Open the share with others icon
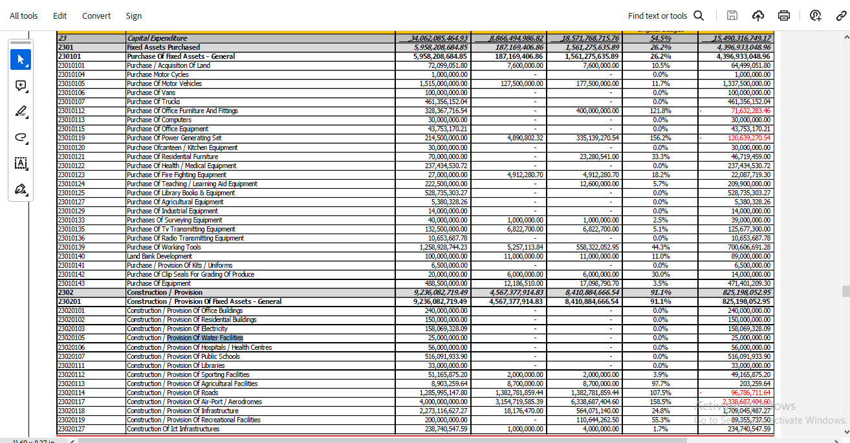850x443 pixels. tap(815, 16)
